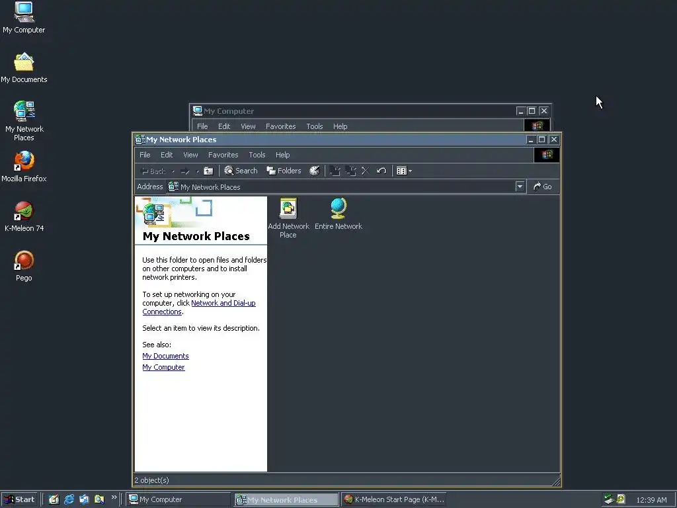The width and height of the screenshot is (677, 508).
Task: Click My Network Places taskbar button
Action: [x=287, y=499]
